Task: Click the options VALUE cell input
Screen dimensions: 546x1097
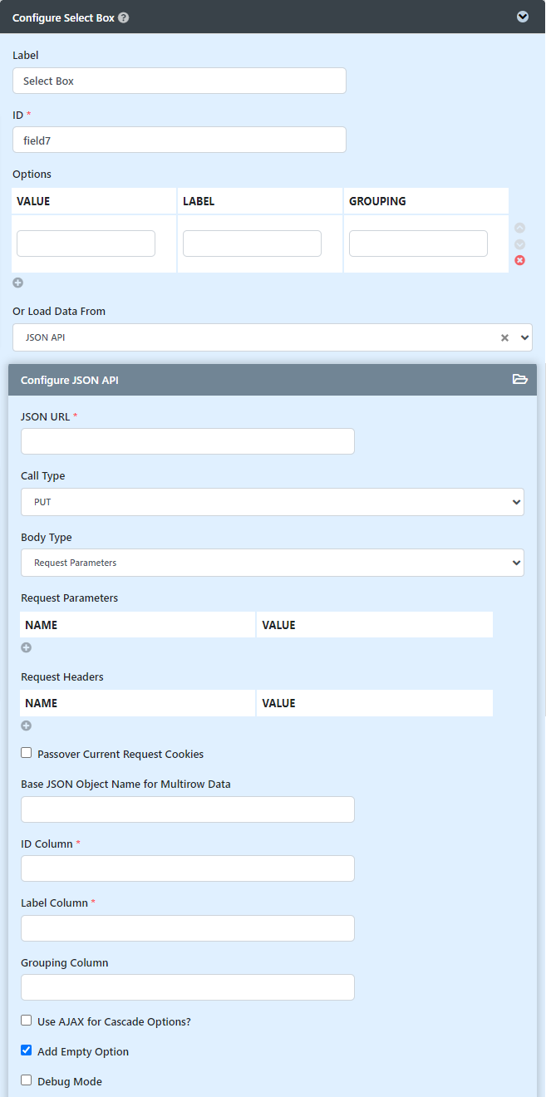Action: (x=86, y=244)
